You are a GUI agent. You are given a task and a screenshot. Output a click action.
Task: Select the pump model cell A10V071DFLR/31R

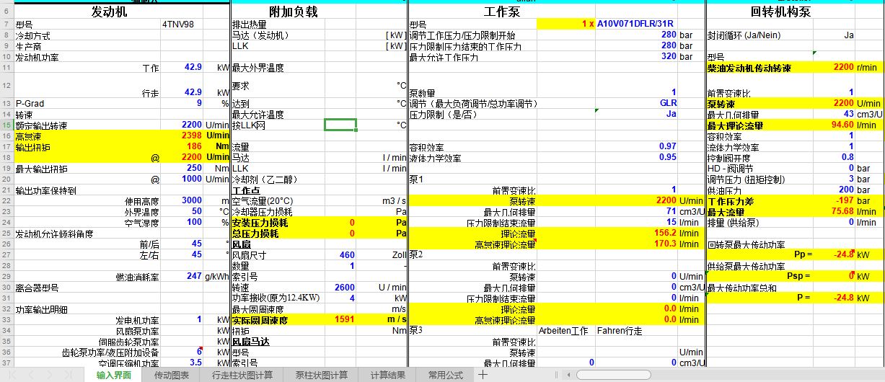pyautogui.click(x=636, y=24)
